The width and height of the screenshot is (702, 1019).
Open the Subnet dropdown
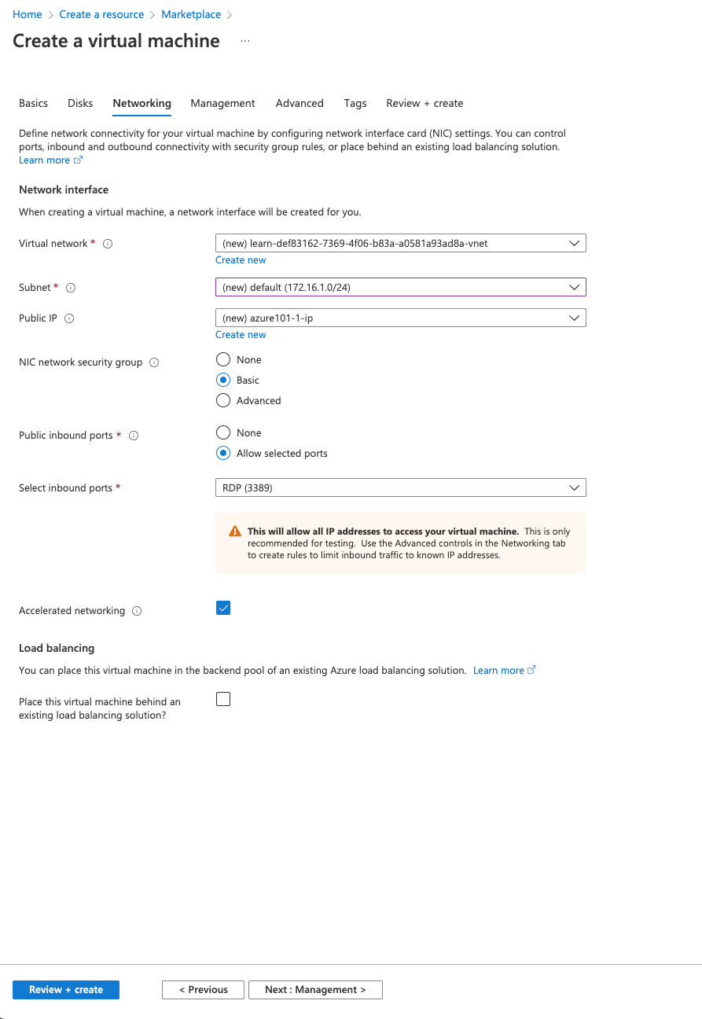click(400, 288)
